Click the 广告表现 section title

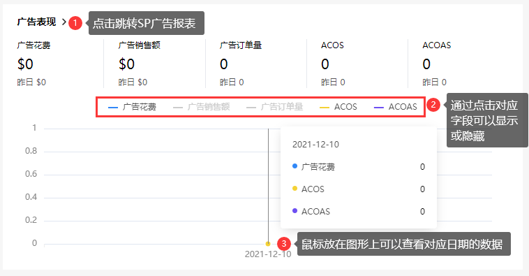click(x=36, y=22)
